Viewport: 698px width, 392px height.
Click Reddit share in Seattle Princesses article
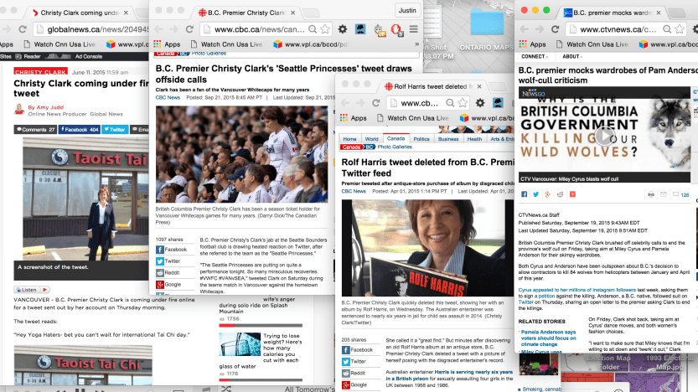(168, 273)
